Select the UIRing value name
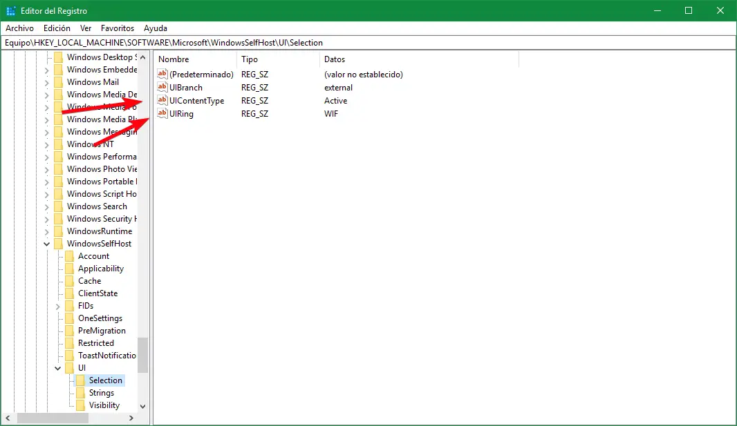This screenshot has height=426, width=737. tap(181, 113)
